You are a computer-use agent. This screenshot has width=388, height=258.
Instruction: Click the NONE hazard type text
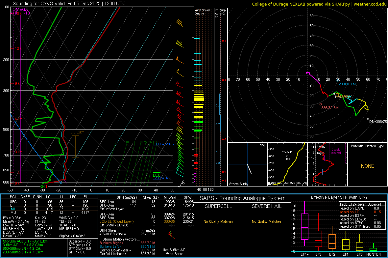click(x=367, y=166)
